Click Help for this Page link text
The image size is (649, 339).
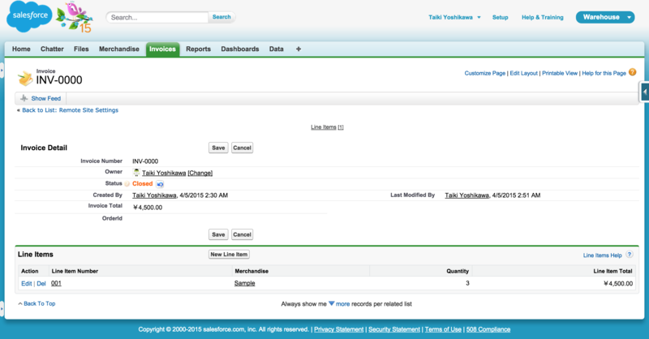tap(604, 73)
